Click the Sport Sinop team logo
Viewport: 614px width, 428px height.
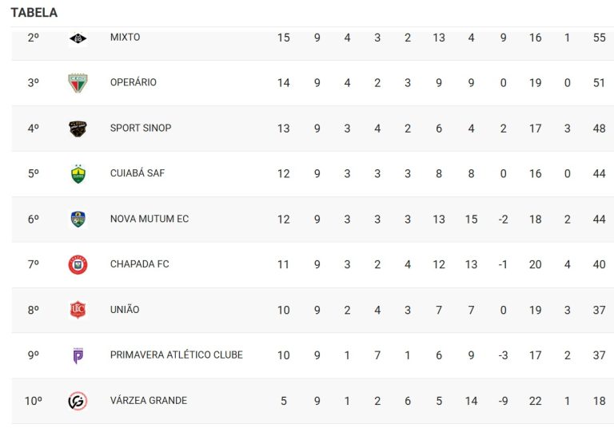[78, 129]
